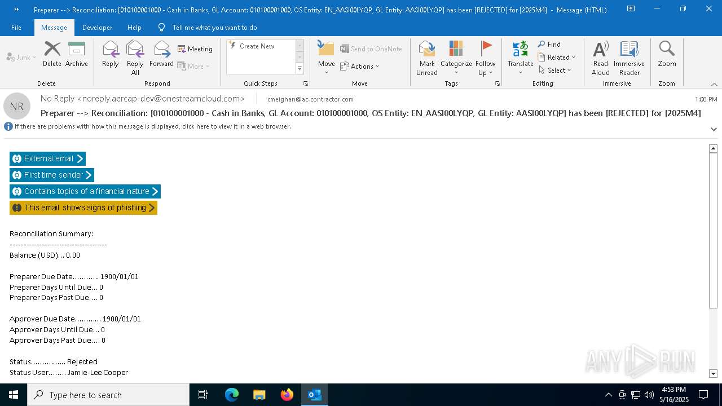The height and width of the screenshot is (406, 722).
Task: Click taskbar search box
Action: pyautogui.click(x=108, y=395)
